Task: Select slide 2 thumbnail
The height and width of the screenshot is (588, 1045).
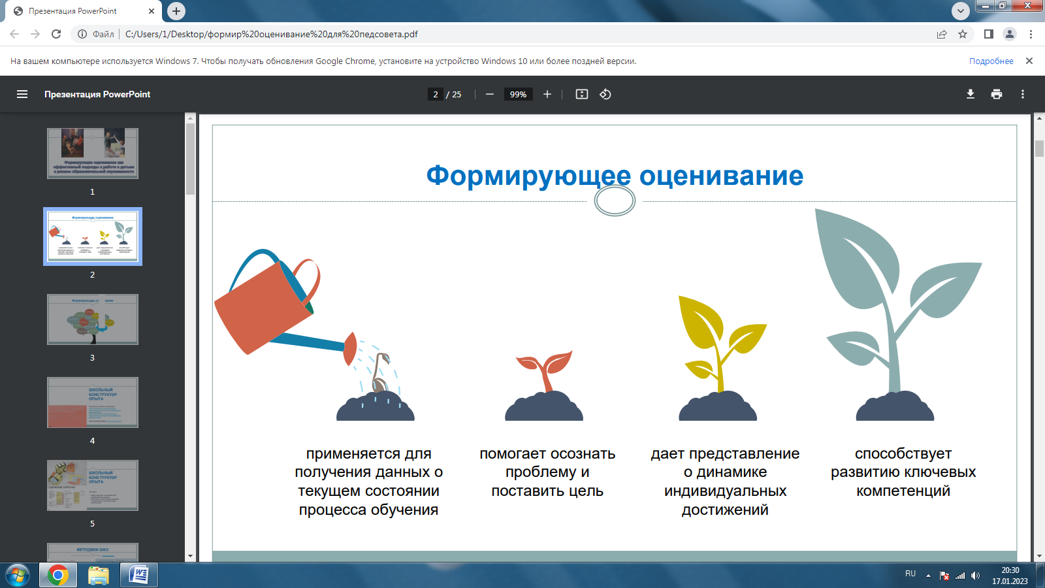Action: click(x=93, y=237)
